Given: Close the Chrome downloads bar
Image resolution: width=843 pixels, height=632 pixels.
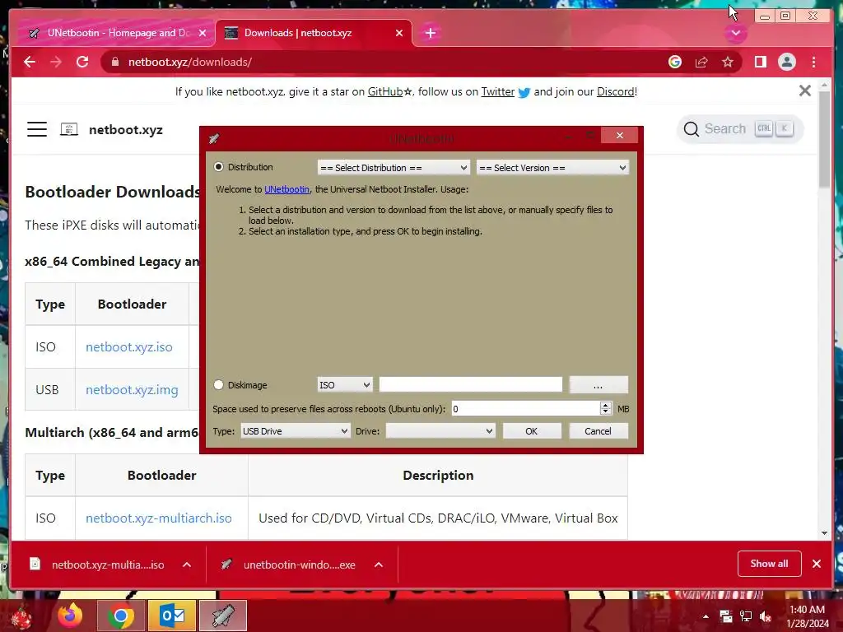Looking at the screenshot, I should click(x=816, y=564).
